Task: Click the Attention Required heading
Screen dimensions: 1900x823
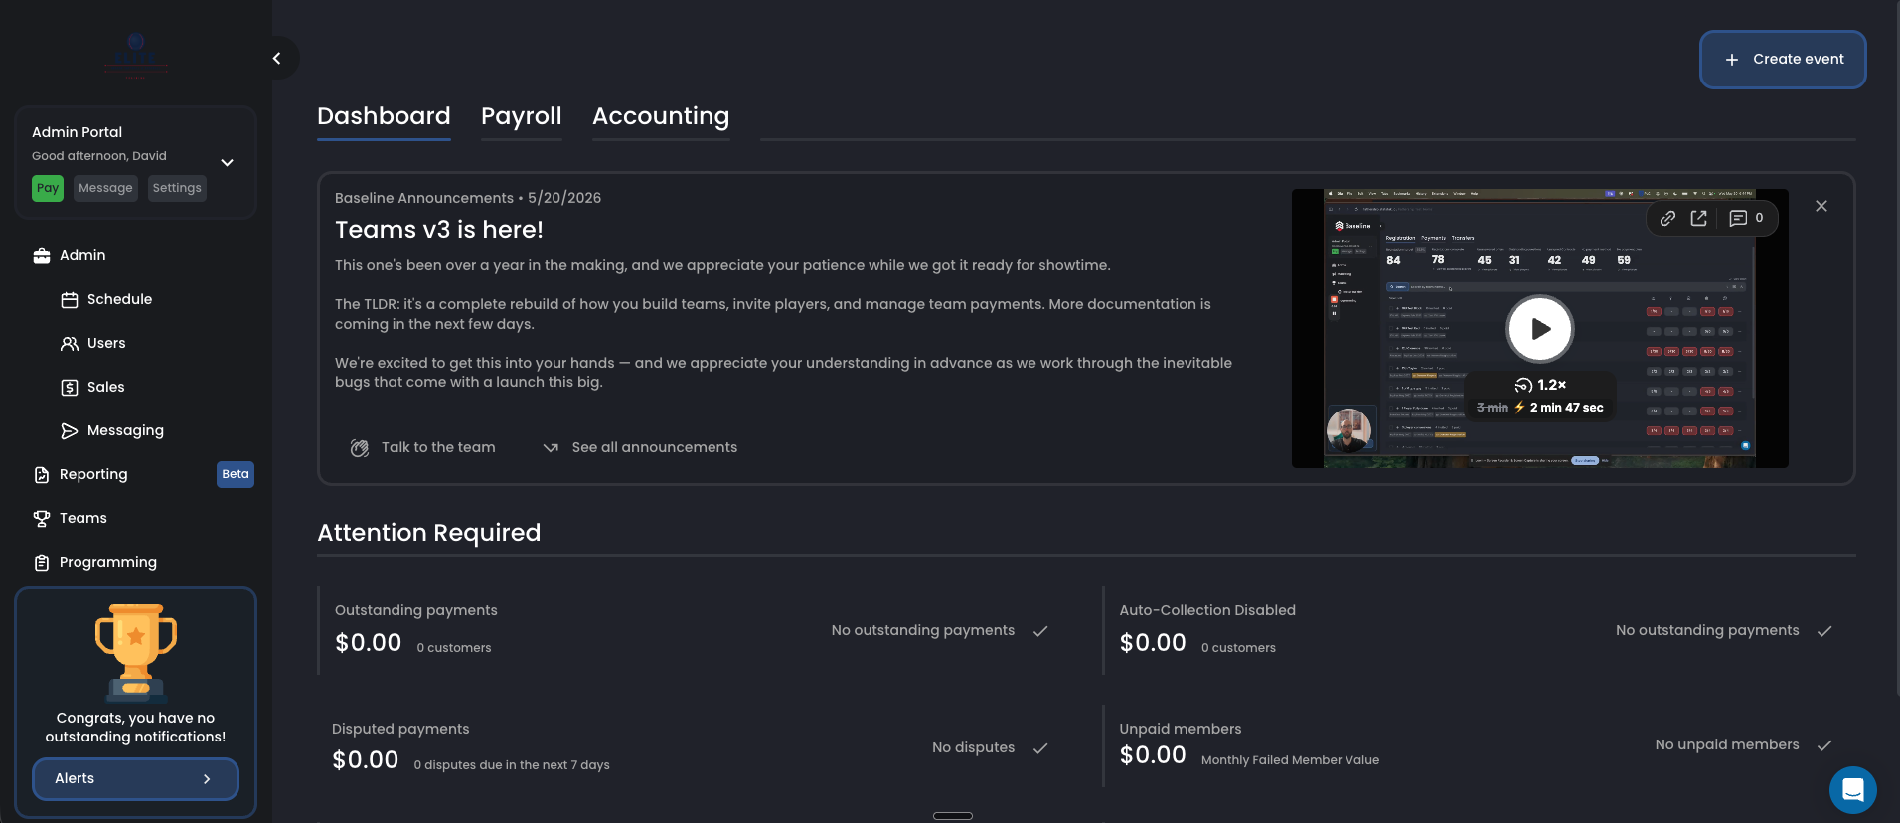Action: 429,533
